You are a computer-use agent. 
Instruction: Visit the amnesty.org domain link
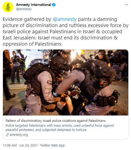tap(19, 135)
